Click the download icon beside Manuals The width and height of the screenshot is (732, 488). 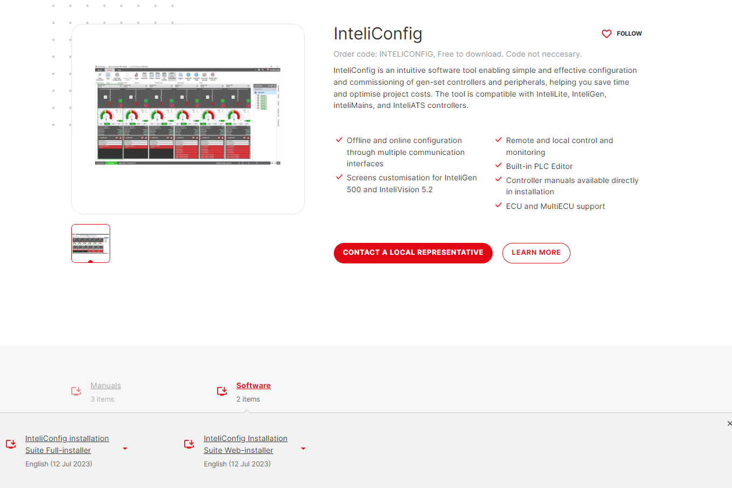(76, 391)
